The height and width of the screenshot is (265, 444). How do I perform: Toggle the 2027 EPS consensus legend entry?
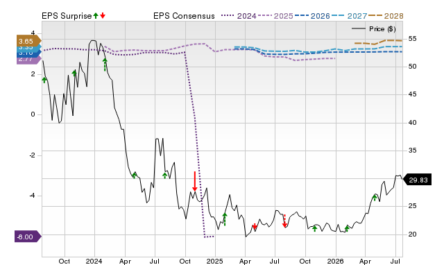pos(349,16)
